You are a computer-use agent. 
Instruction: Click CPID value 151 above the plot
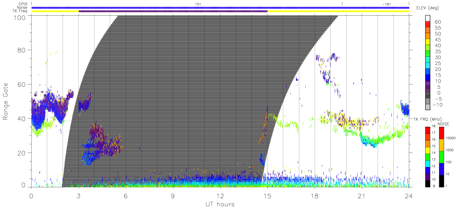click(197, 4)
